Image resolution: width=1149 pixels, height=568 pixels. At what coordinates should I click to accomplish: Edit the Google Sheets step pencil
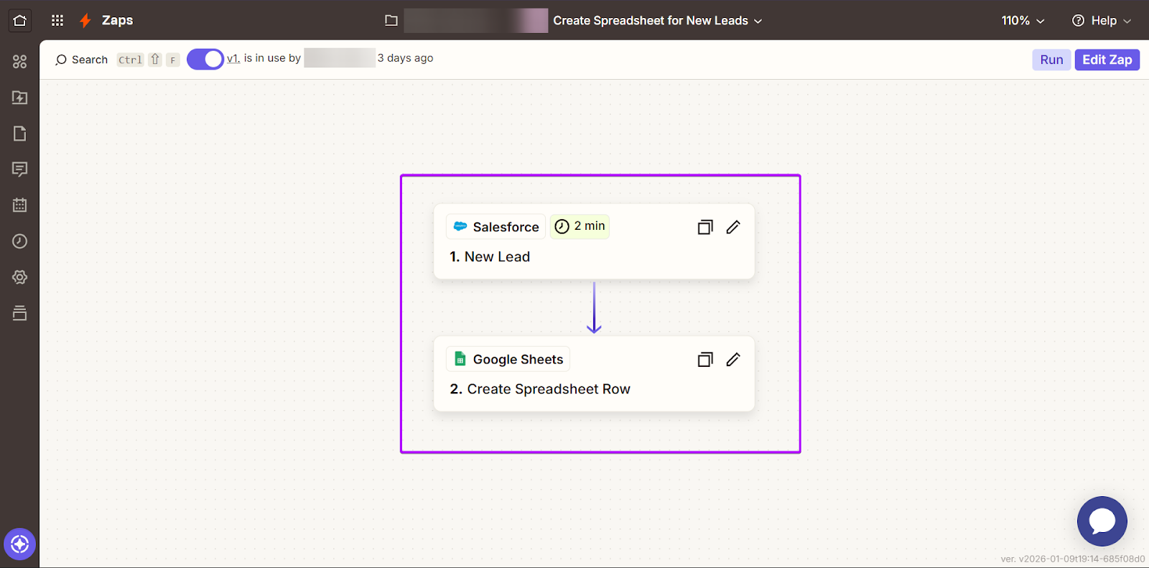[x=733, y=360]
